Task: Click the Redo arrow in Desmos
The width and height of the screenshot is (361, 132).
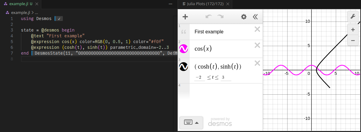Action: click(x=220, y=17)
